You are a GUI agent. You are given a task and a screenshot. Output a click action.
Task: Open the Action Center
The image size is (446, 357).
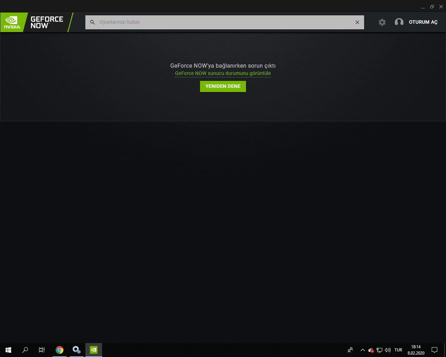435,350
